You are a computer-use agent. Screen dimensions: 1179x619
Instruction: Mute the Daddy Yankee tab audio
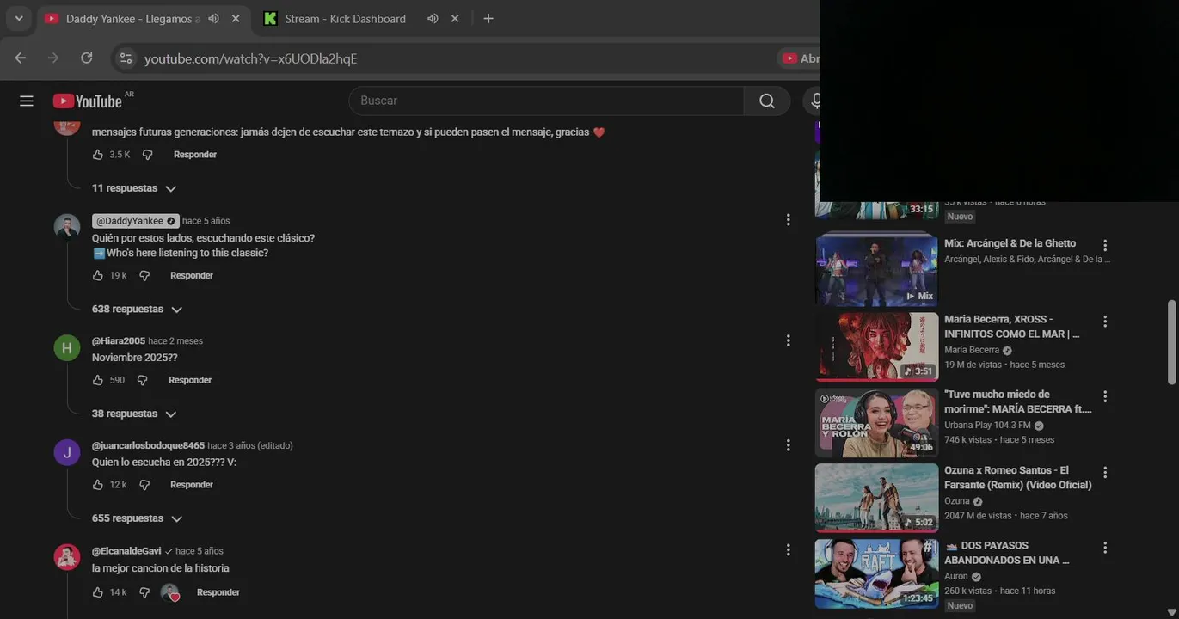click(x=213, y=18)
